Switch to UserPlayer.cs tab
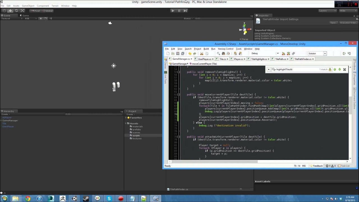The height and width of the screenshot is (202, 359). (204, 59)
